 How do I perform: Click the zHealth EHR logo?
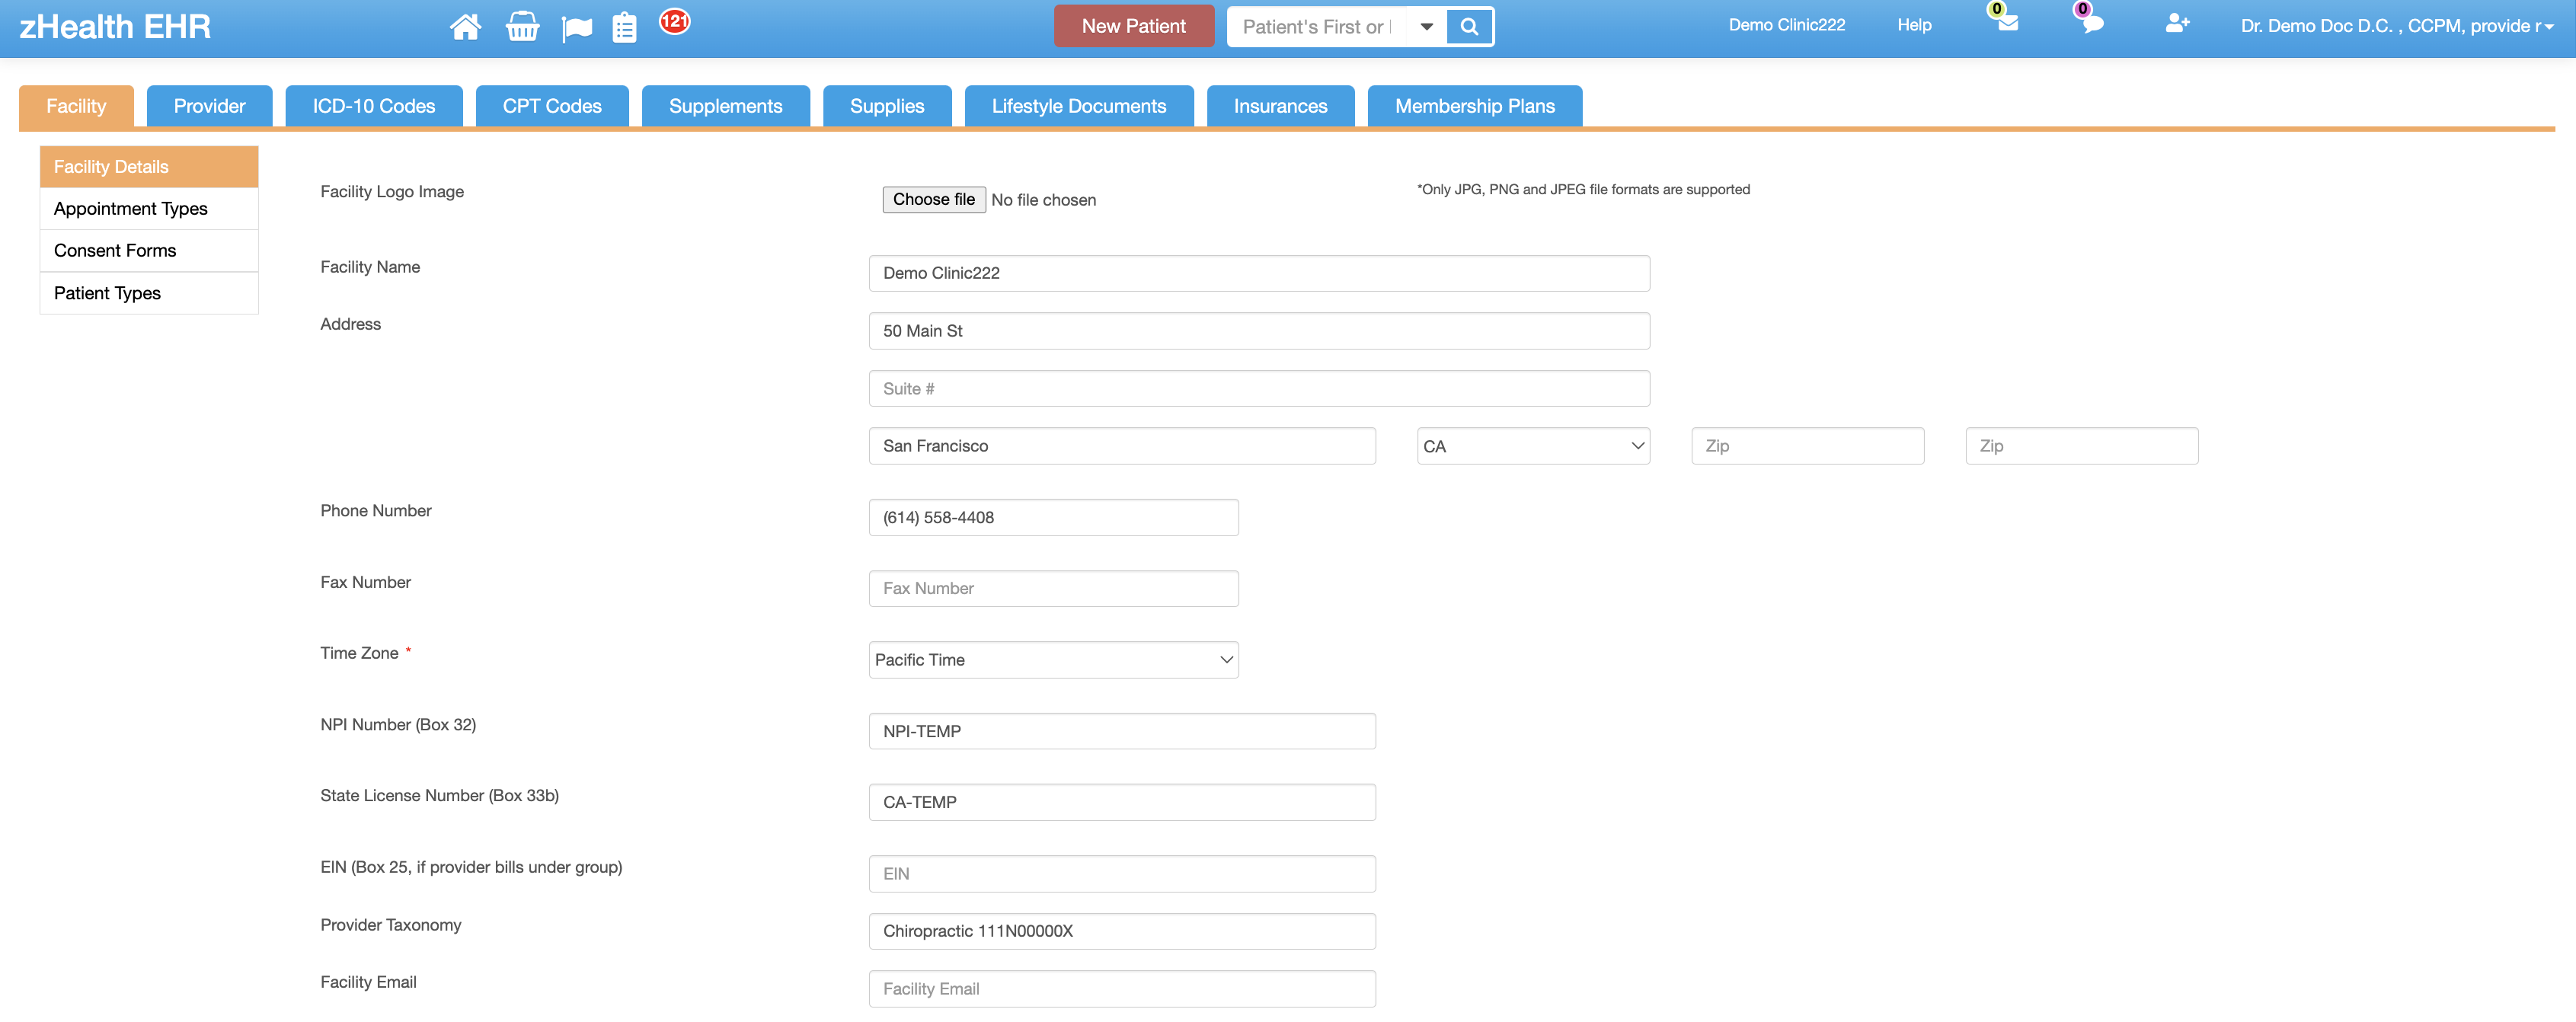[115, 26]
